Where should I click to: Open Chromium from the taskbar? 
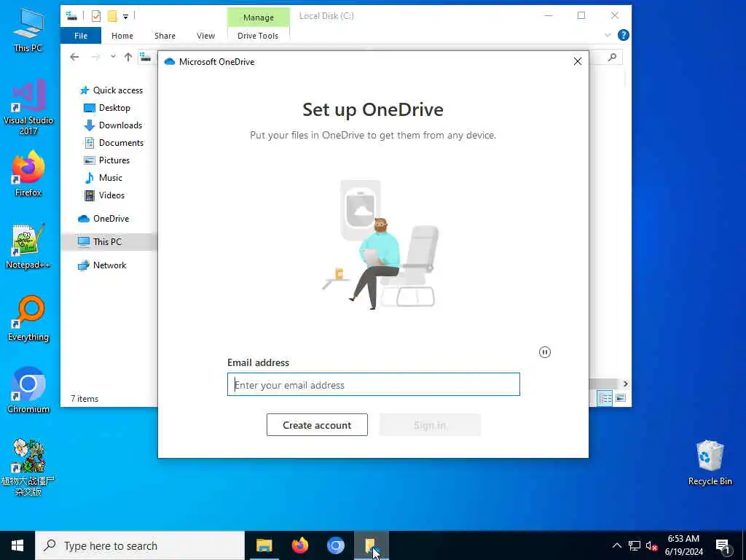tap(335, 545)
